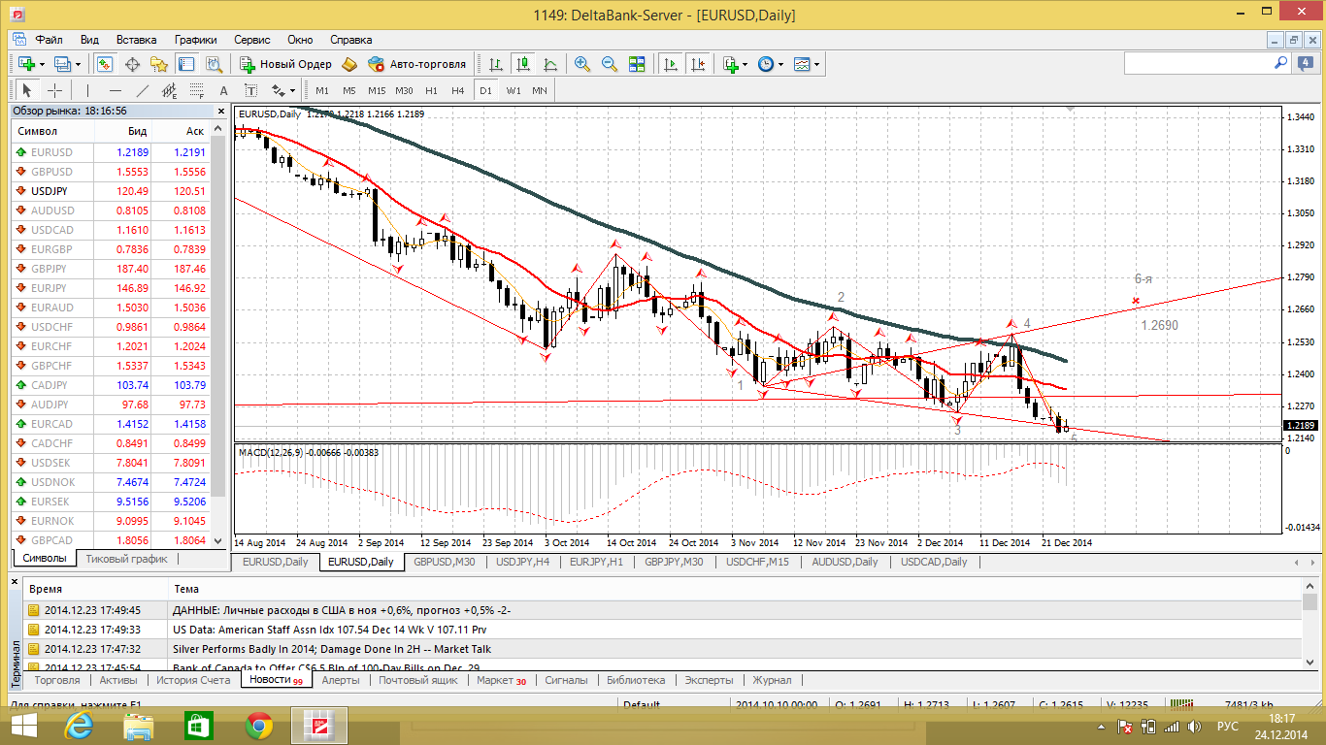
Task: Zoom in on the chart
Action: coord(582,64)
